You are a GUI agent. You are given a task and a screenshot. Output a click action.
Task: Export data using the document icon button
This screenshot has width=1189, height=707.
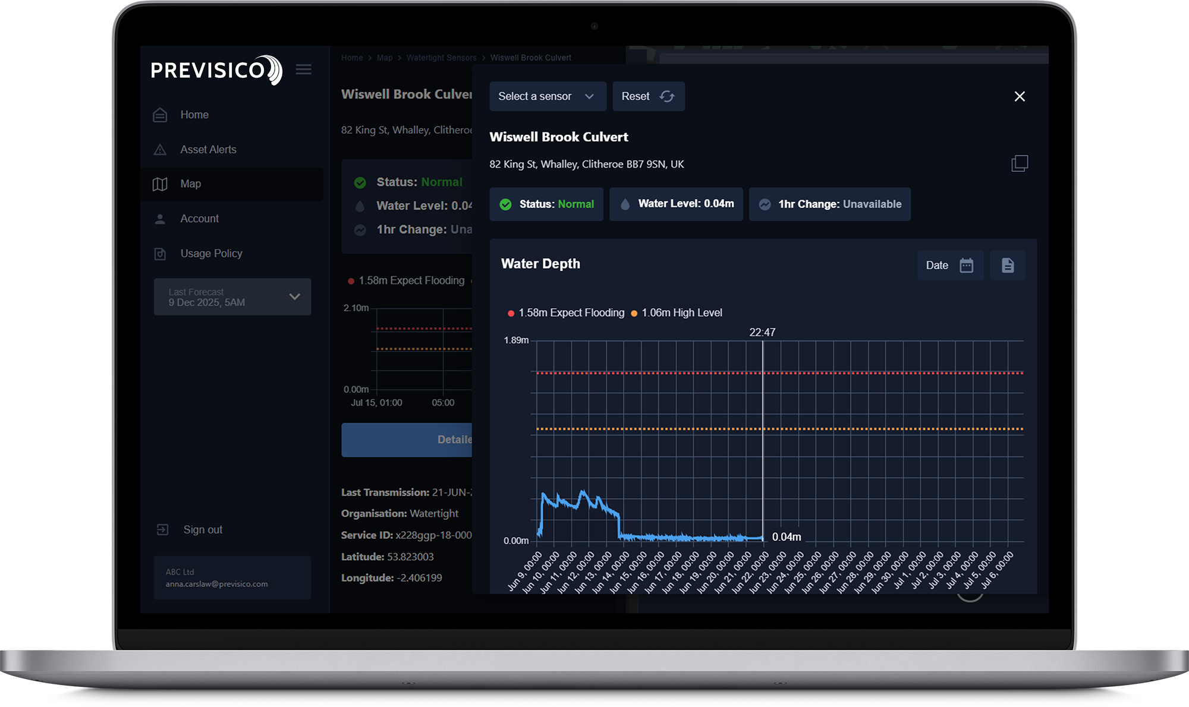pos(1008,265)
